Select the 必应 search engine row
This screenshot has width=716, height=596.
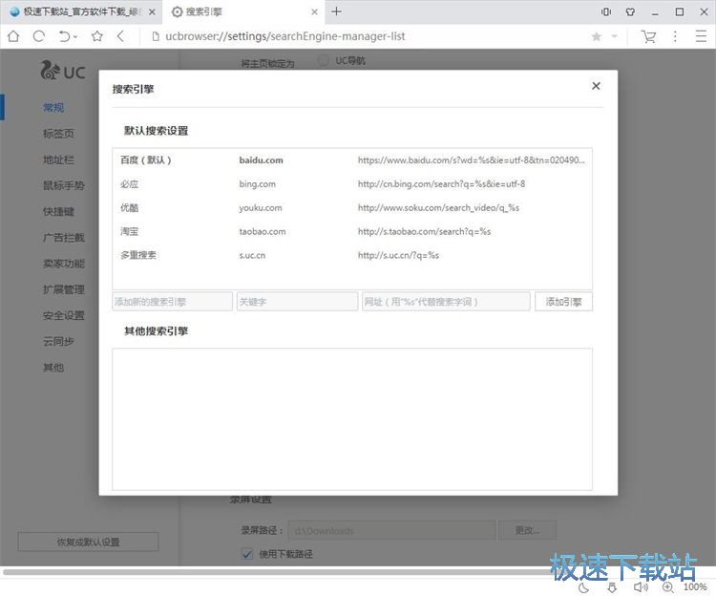352,184
